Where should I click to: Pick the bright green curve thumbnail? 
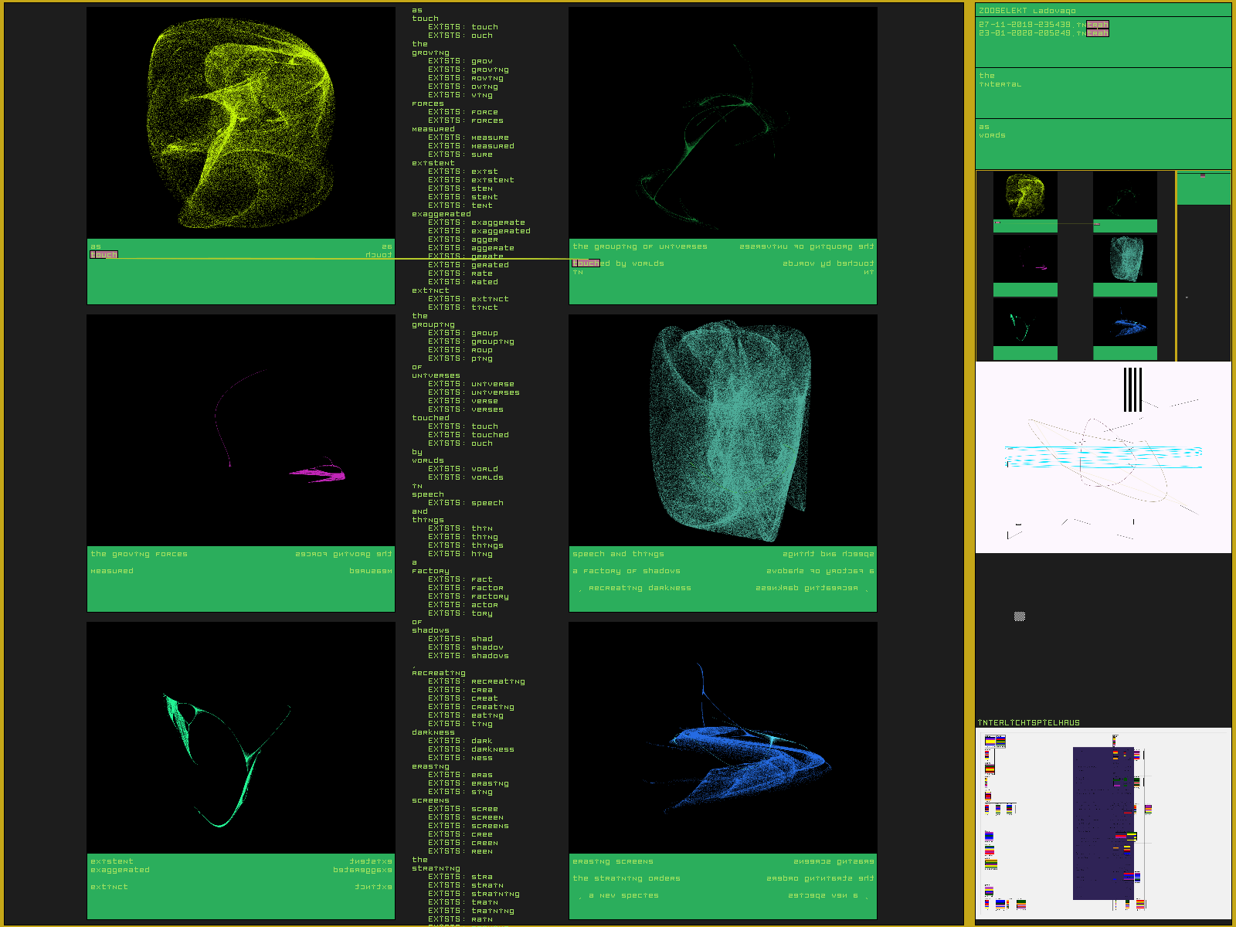1025,322
